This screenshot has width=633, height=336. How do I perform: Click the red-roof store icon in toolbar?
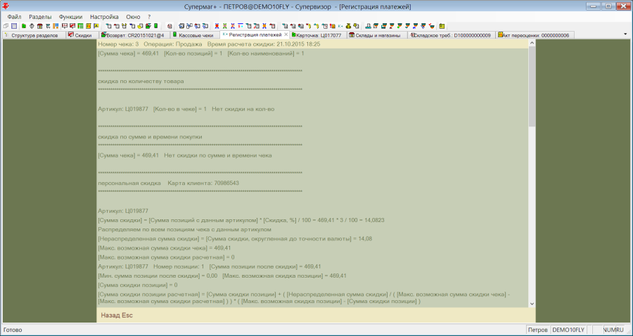coord(39,26)
